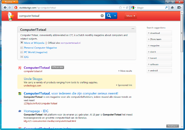Open the address bar history dropdown arrow
185x130 pixels.
coord(124,8)
